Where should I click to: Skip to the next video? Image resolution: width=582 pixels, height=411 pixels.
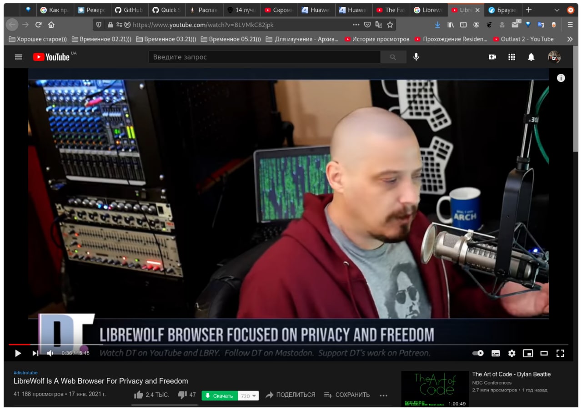[35, 353]
